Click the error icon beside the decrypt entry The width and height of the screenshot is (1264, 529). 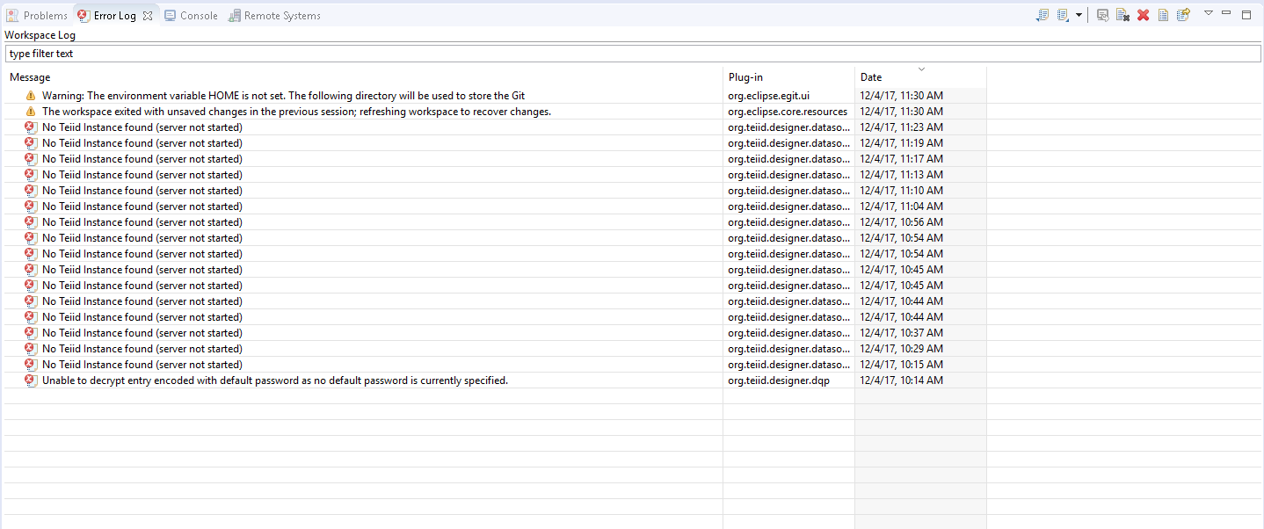pyautogui.click(x=31, y=380)
